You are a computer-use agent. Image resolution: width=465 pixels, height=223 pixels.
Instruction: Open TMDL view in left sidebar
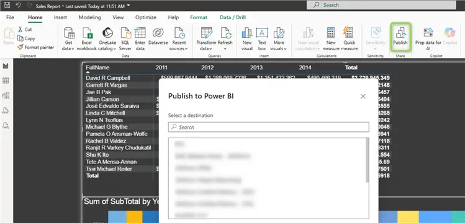pos(6,125)
